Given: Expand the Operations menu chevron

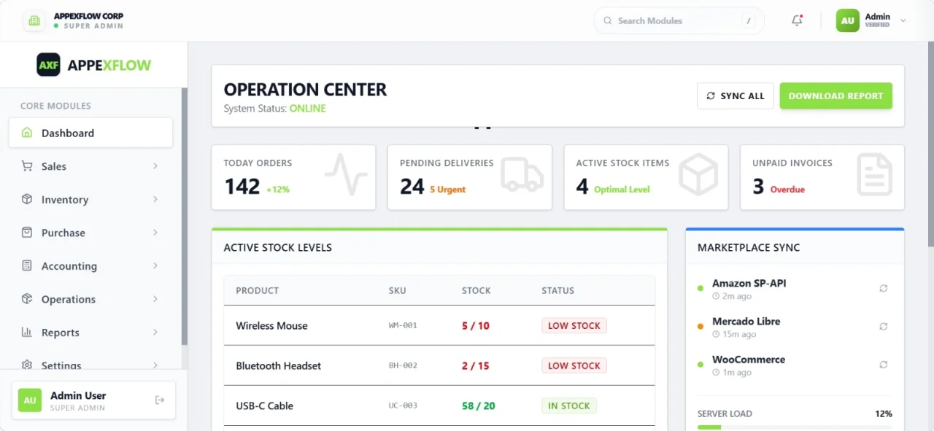Looking at the screenshot, I should point(155,299).
